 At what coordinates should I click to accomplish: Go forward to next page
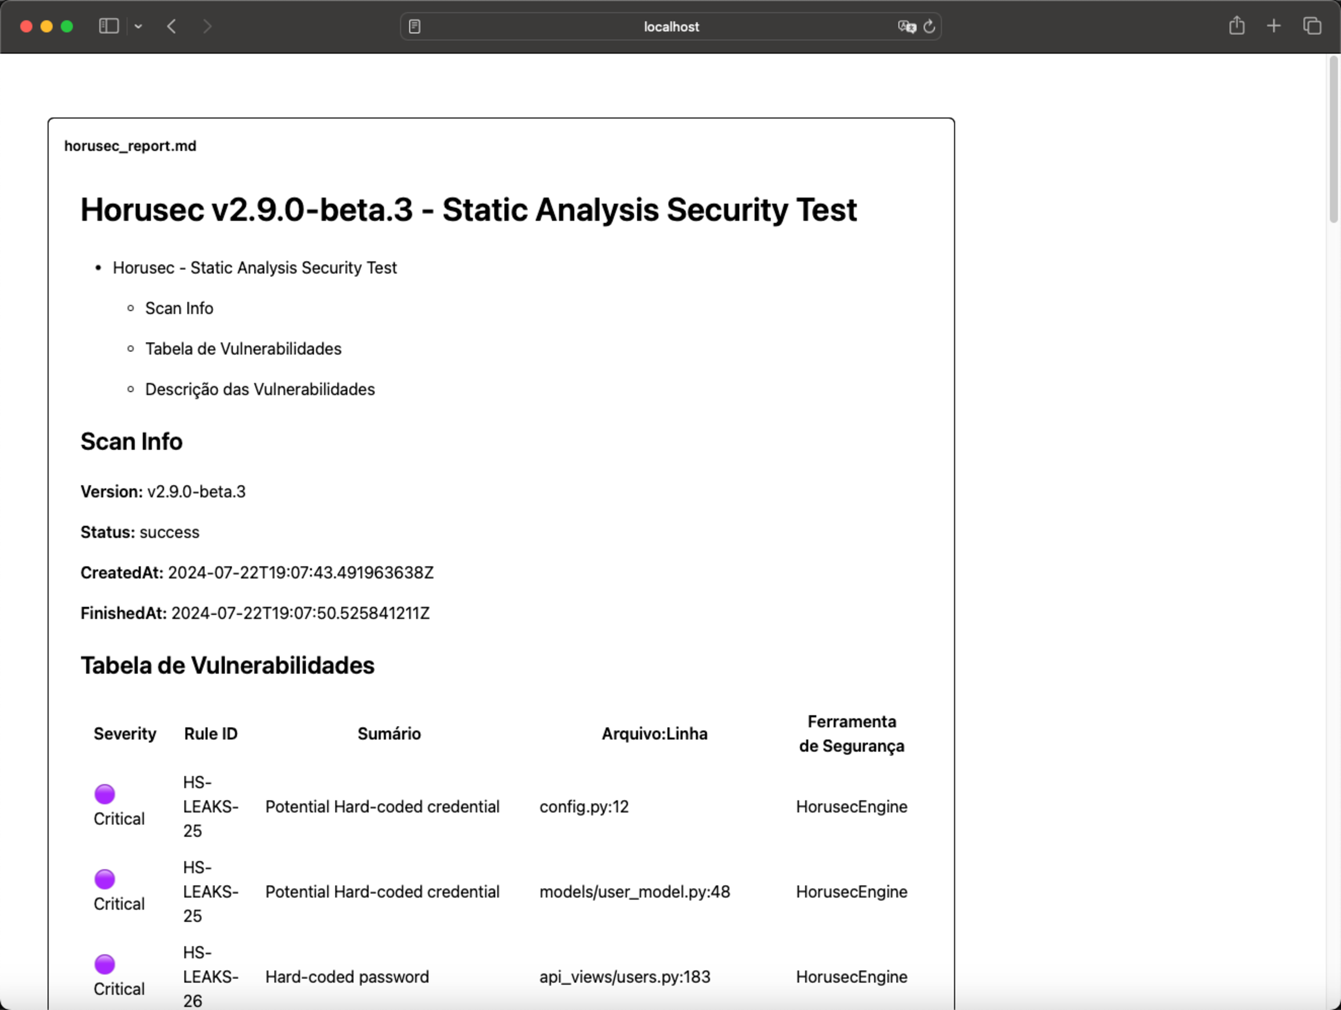pos(206,26)
